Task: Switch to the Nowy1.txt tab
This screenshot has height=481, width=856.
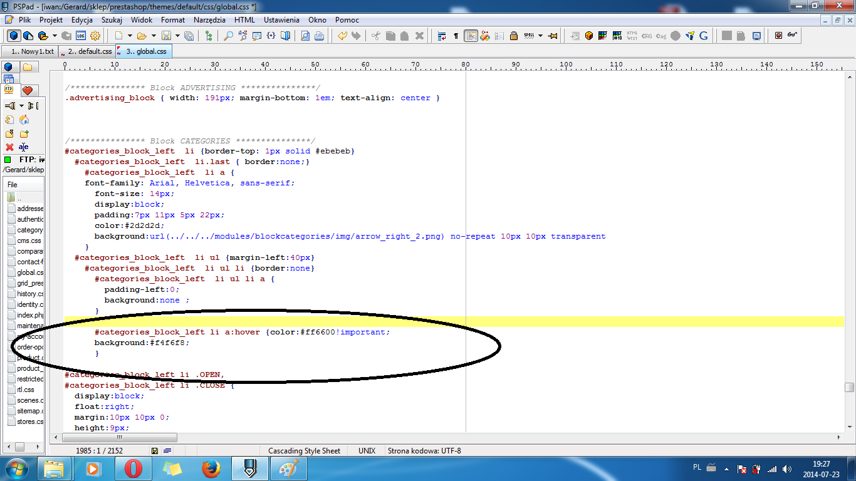Action: pos(30,51)
